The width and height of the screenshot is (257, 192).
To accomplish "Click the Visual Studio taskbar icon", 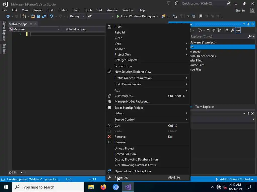I will pyautogui.click(x=128, y=187).
